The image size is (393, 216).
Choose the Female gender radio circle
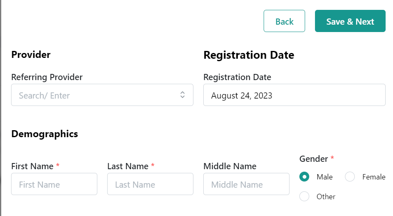tap(350, 177)
